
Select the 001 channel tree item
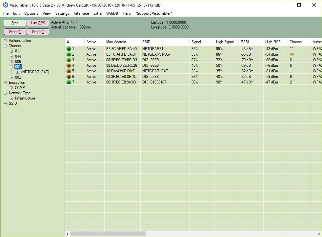coord(18,67)
